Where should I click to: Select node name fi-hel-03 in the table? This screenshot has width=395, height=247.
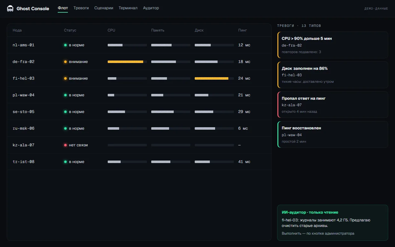coord(23,78)
